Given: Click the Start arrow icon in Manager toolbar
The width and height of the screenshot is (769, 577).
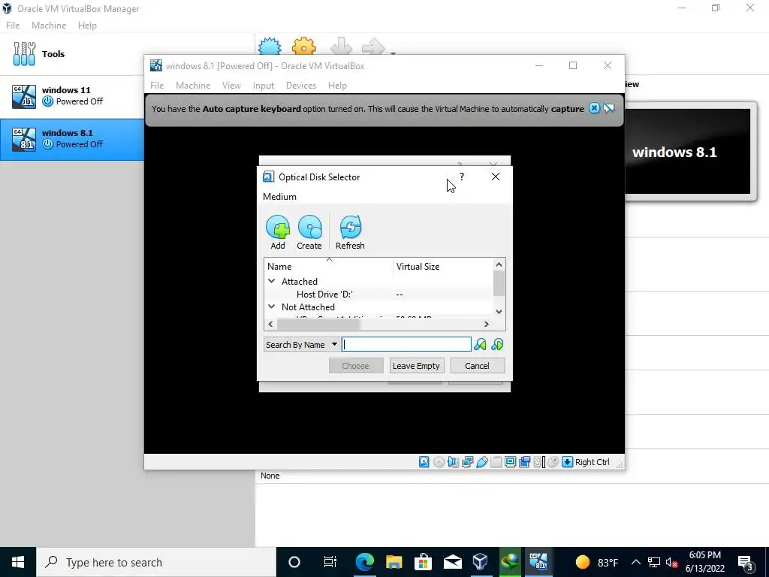Looking at the screenshot, I should tap(373, 47).
